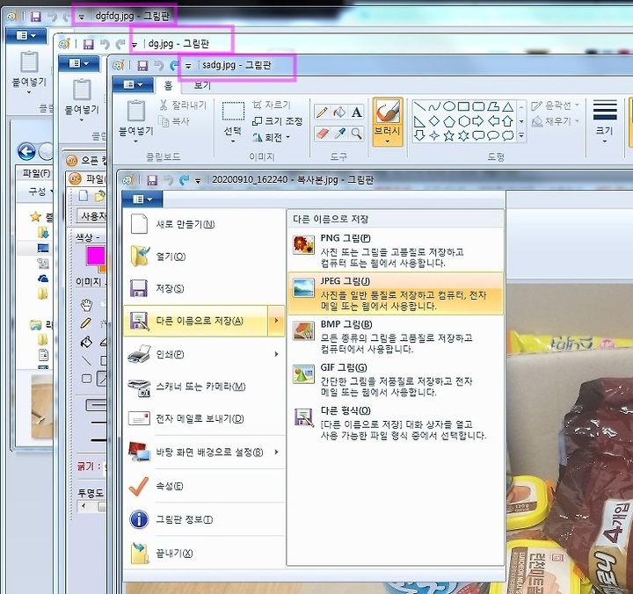
Task: Open 다른 형식(O) save dialog option
Action: pos(396,423)
